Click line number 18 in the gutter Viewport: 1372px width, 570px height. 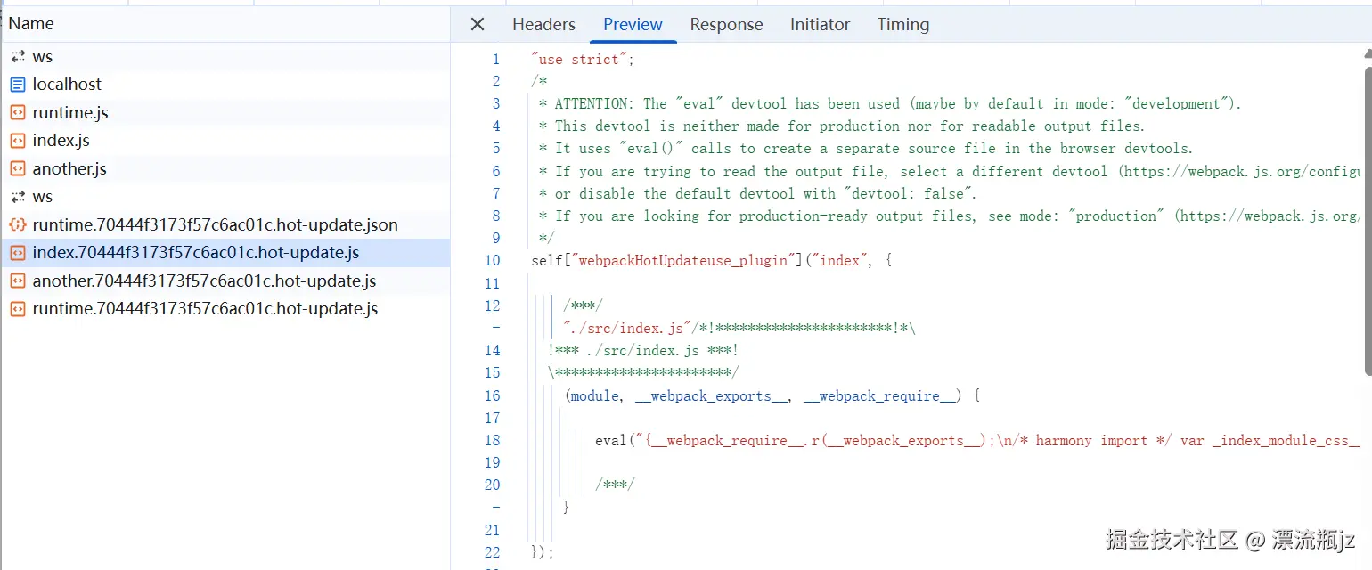tap(492, 441)
